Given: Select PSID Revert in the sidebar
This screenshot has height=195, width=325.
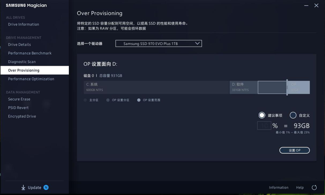Looking at the screenshot, I should click(18, 108).
